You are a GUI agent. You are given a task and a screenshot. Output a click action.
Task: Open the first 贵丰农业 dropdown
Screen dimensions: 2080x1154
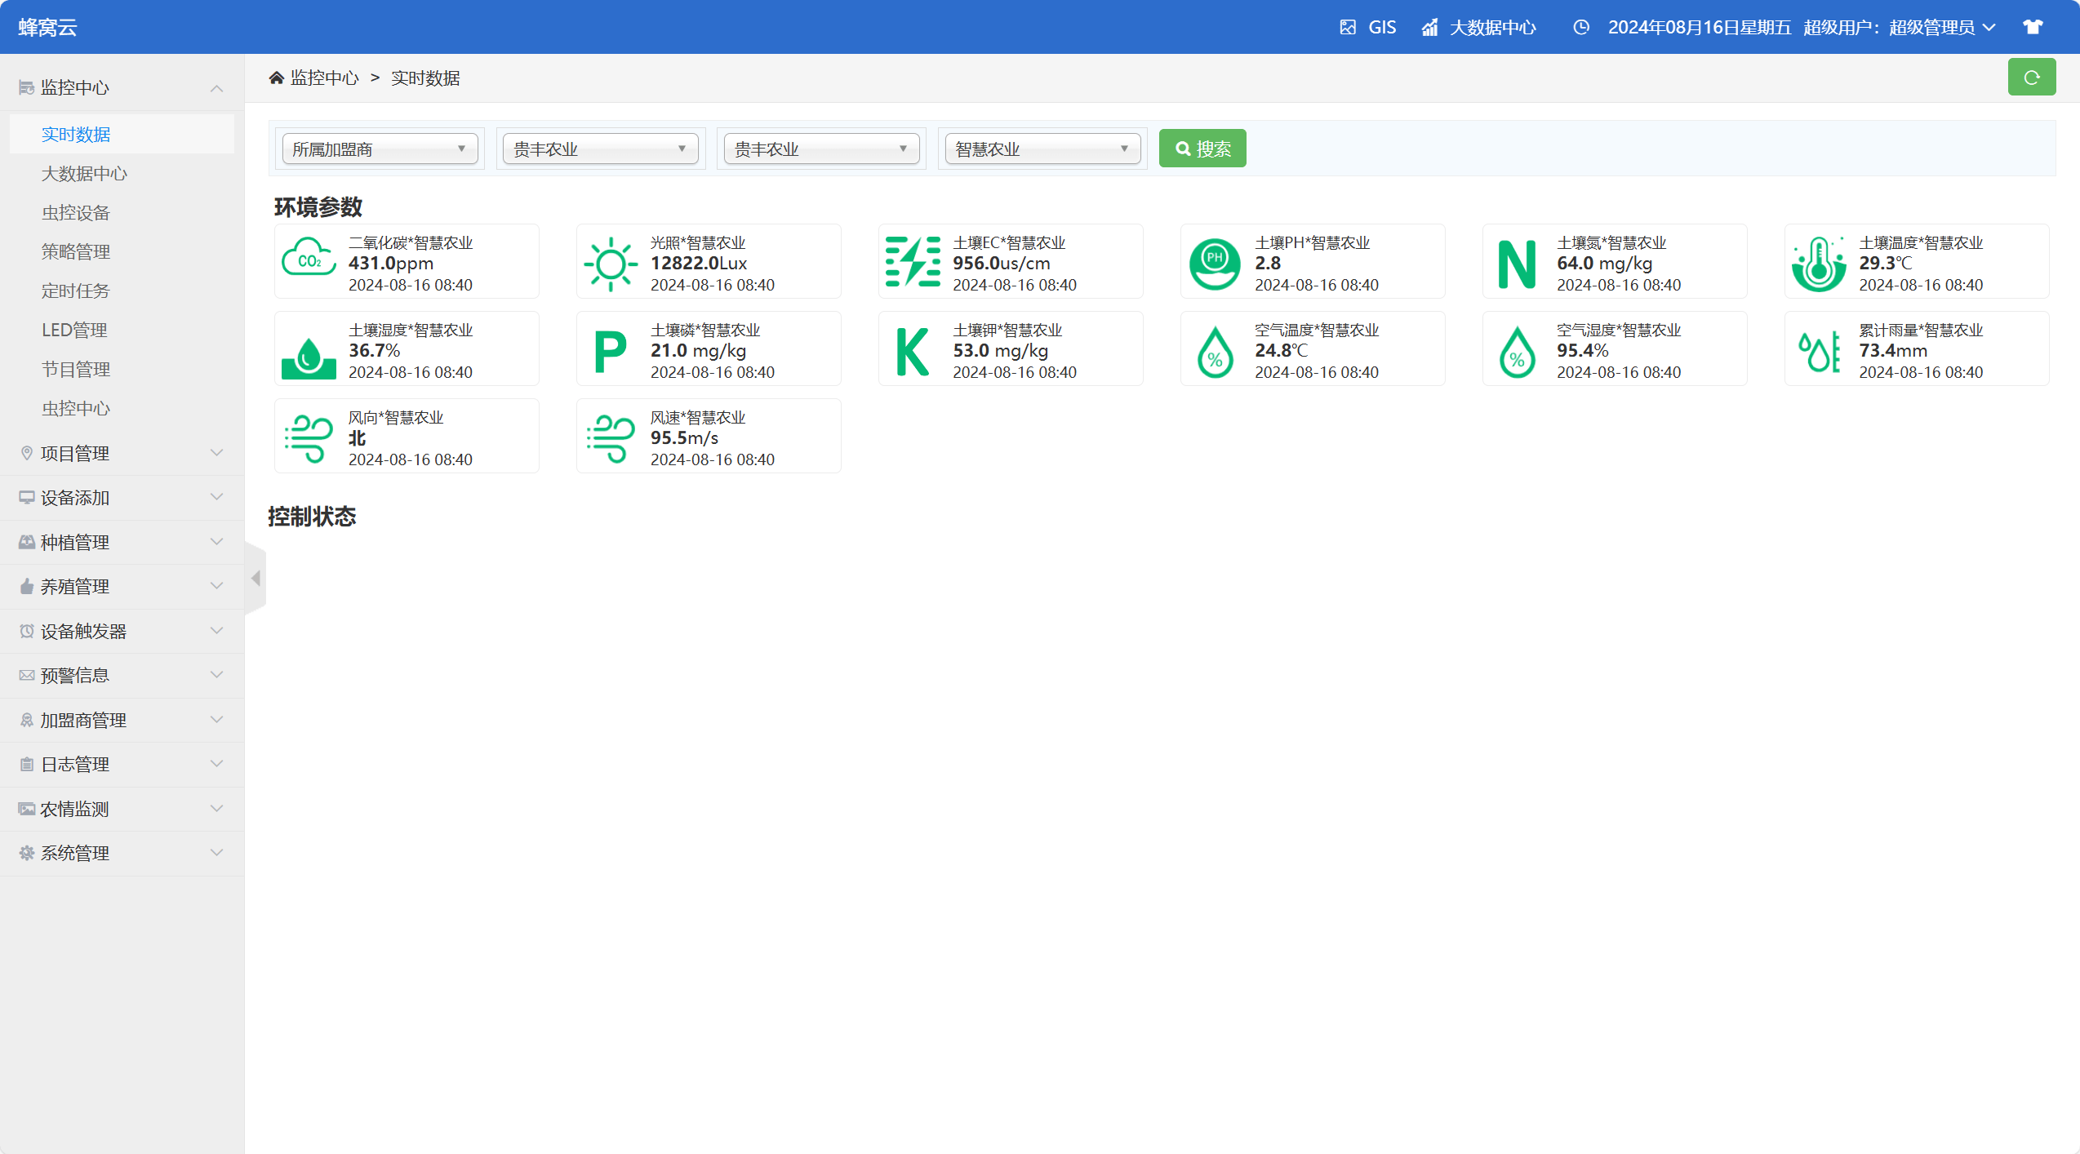601,149
